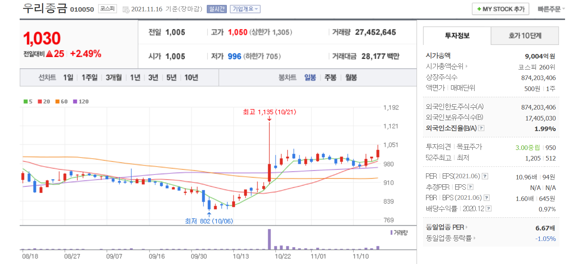Click the 1,192 price axis label
The height and width of the screenshot is (264, 573).
pyautogui.click(x=391, y=108)
